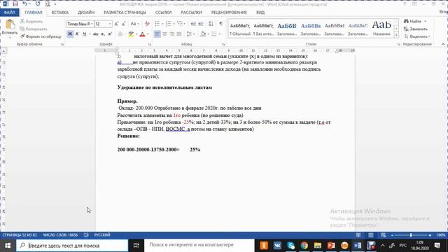
Task: Apply the Без интервала style
Action: tap(263, 29)
